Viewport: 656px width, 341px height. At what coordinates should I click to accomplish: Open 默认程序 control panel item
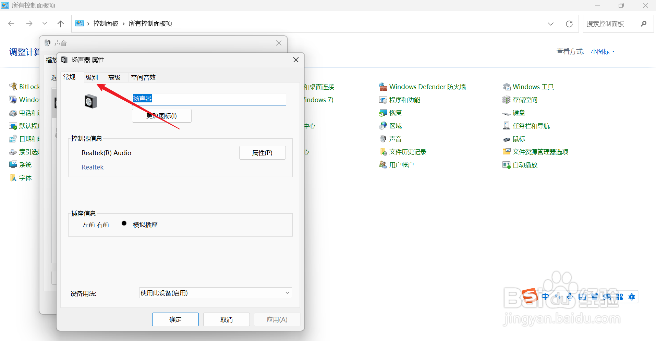point(24,126)
